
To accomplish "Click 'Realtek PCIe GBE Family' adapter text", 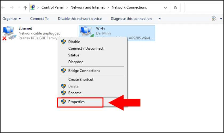I will (x=38, y=38).
